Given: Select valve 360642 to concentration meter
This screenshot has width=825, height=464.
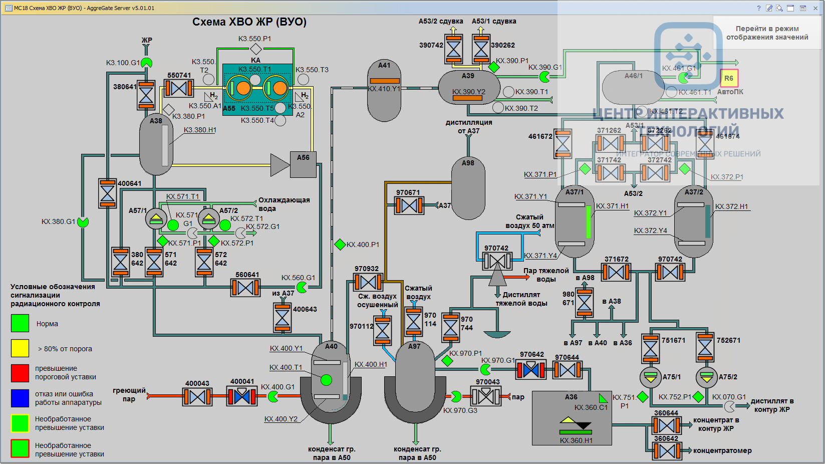Looking at the screenshot, I should [667, 451].
